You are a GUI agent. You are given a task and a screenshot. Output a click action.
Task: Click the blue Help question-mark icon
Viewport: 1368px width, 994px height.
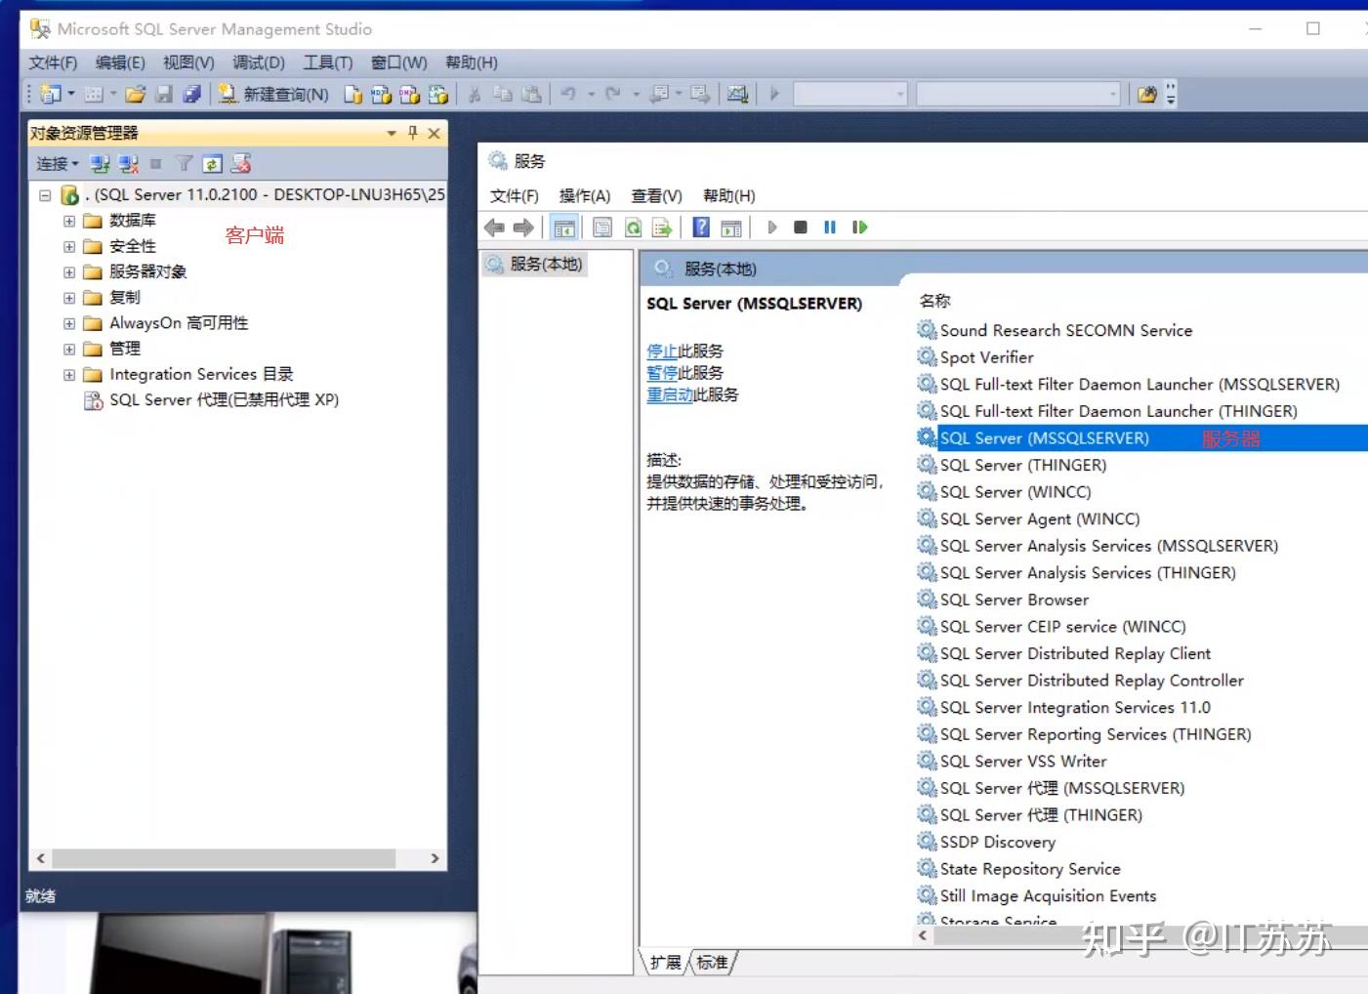click(701, 228)
